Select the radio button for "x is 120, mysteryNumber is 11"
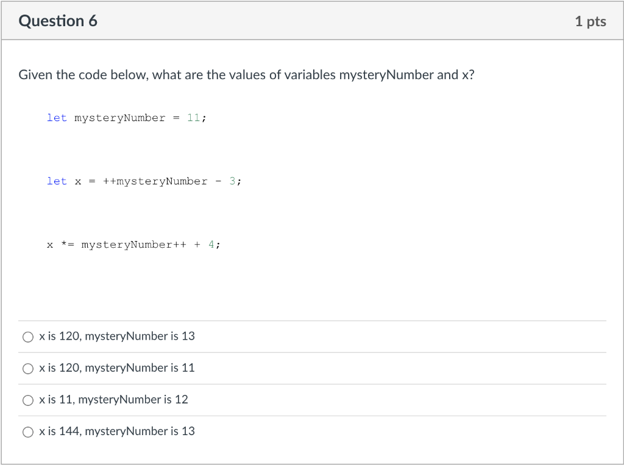The image size is (624, 468). click(x=28, y=368)
